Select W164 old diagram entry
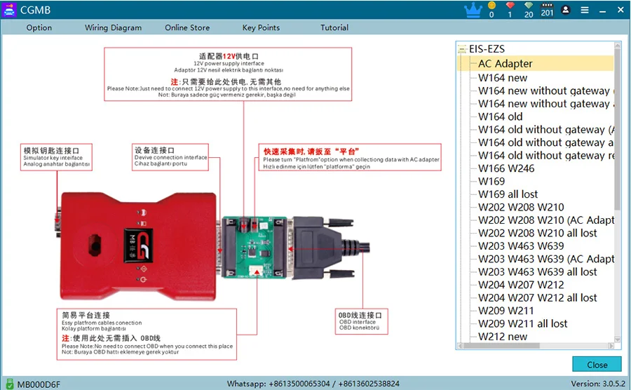631x390 pixels. [x=500, y=116]
